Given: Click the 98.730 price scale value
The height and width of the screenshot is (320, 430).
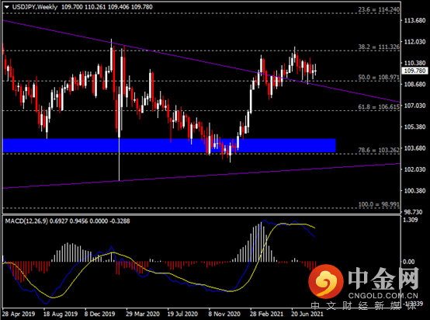Looking at the screenshot, I should coord(413,212).
